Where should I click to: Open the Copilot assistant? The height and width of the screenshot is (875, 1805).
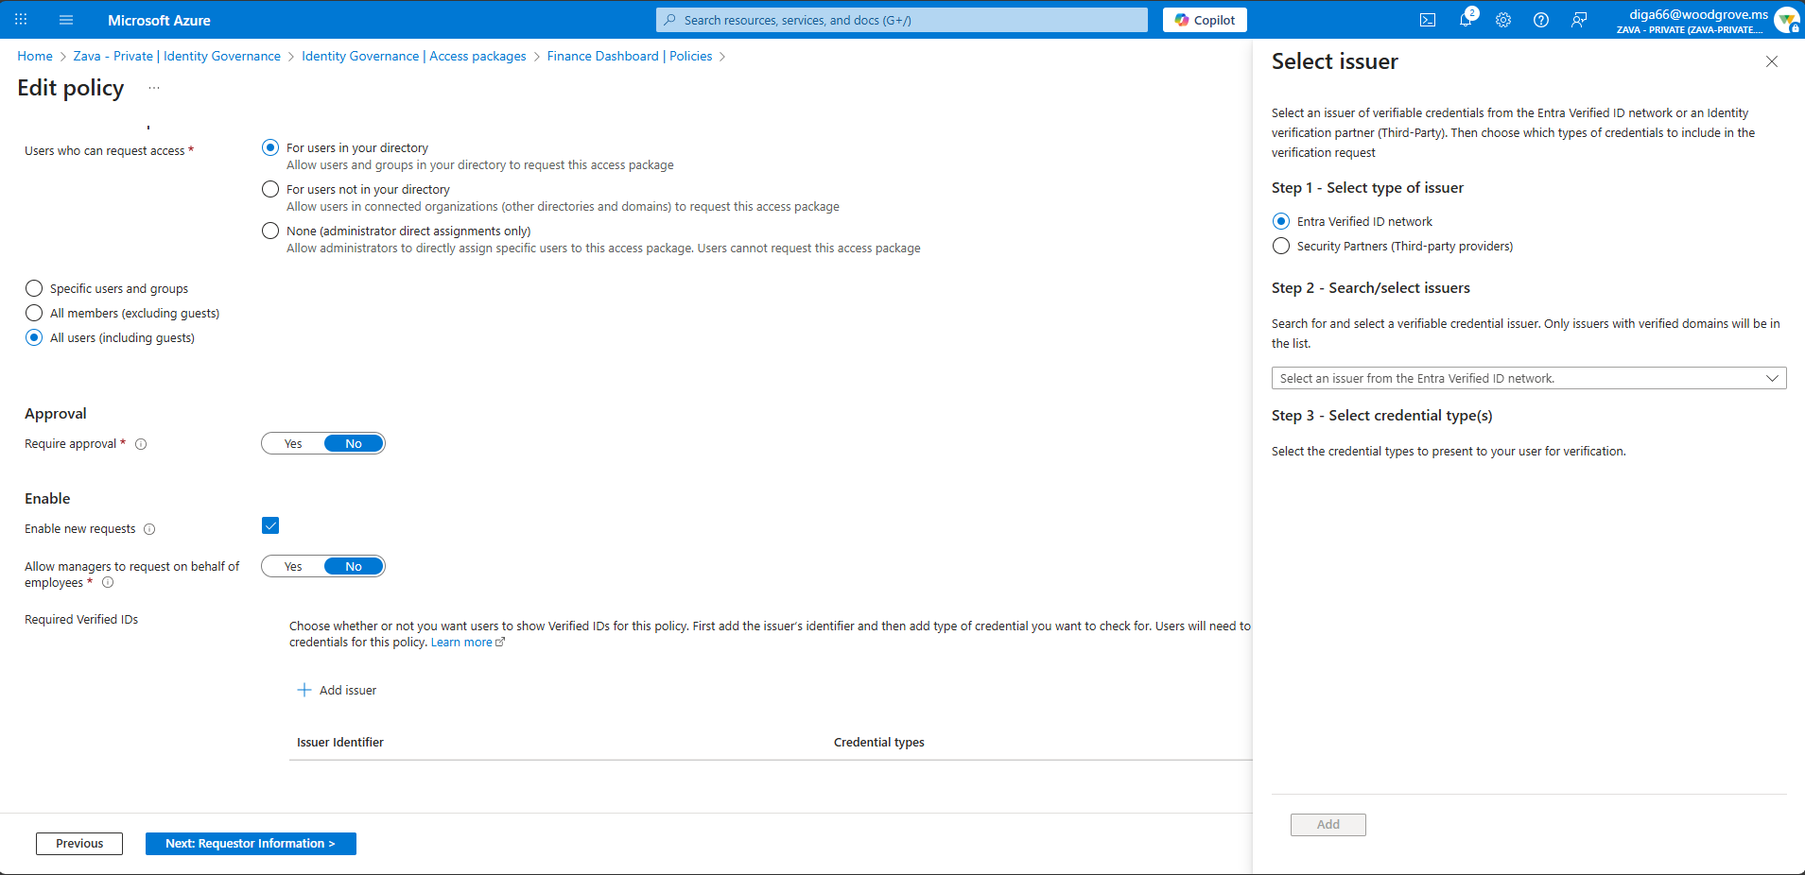click(x=1205, y=20)
